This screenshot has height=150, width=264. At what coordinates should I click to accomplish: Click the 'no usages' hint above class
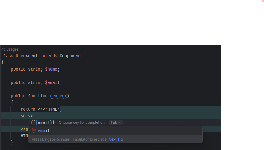coord(10,49)
